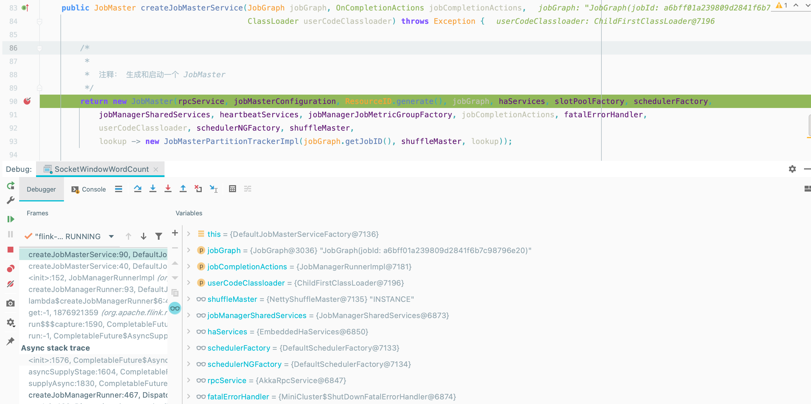Click Force Step Into red arrow icon

click(x=168, y=189)
